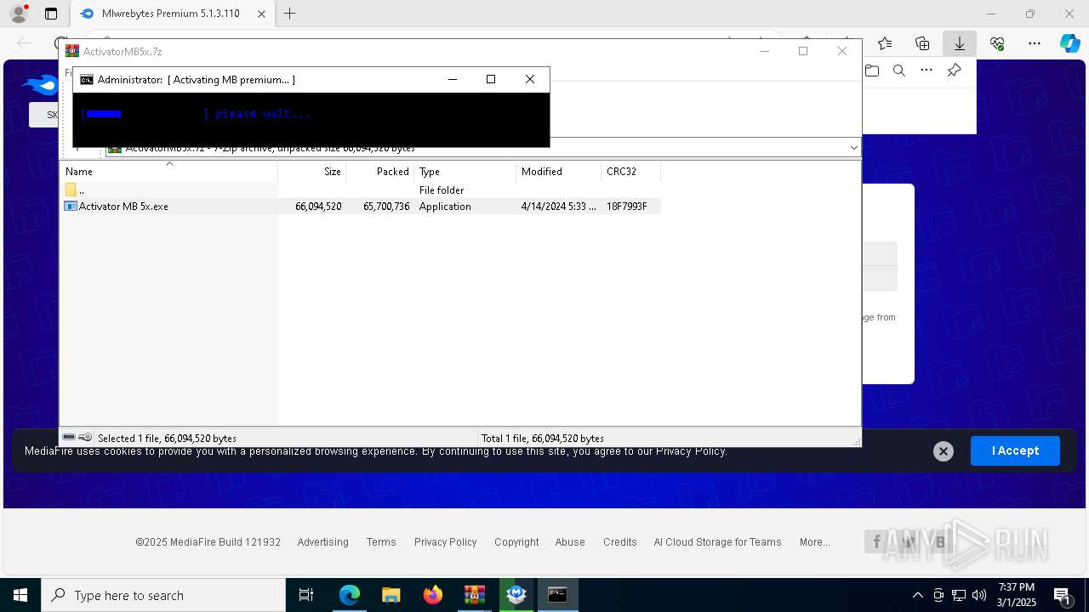1089x612 pixels.
Task: Open Edge favorites star icon
Action: tap(885, 43)
